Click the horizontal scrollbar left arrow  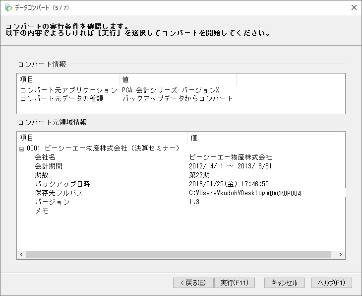tap(21, 254)
